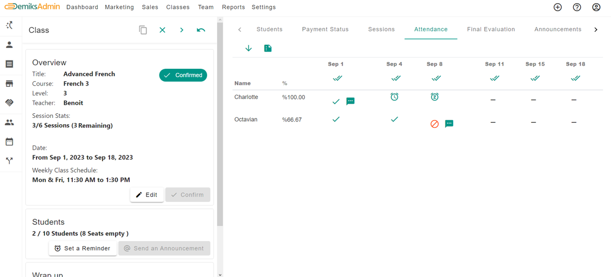
Task: Open Charlotte's Sep 1 comment bubble
Action: click(x=350, y=101)
